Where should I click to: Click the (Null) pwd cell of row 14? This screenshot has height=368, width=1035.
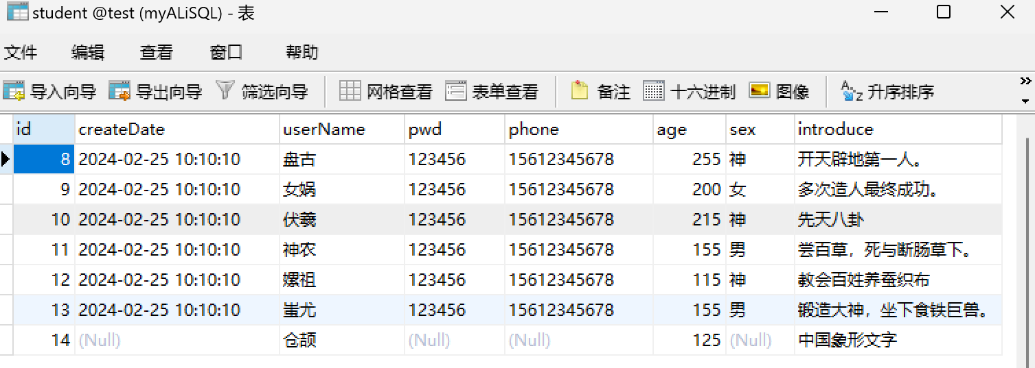(429, 340)
